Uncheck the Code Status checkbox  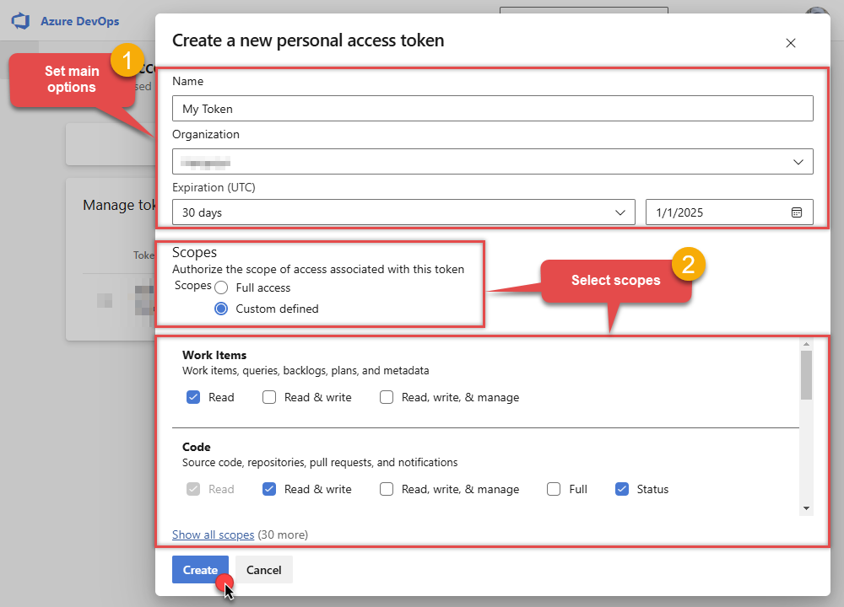[622, 489]
